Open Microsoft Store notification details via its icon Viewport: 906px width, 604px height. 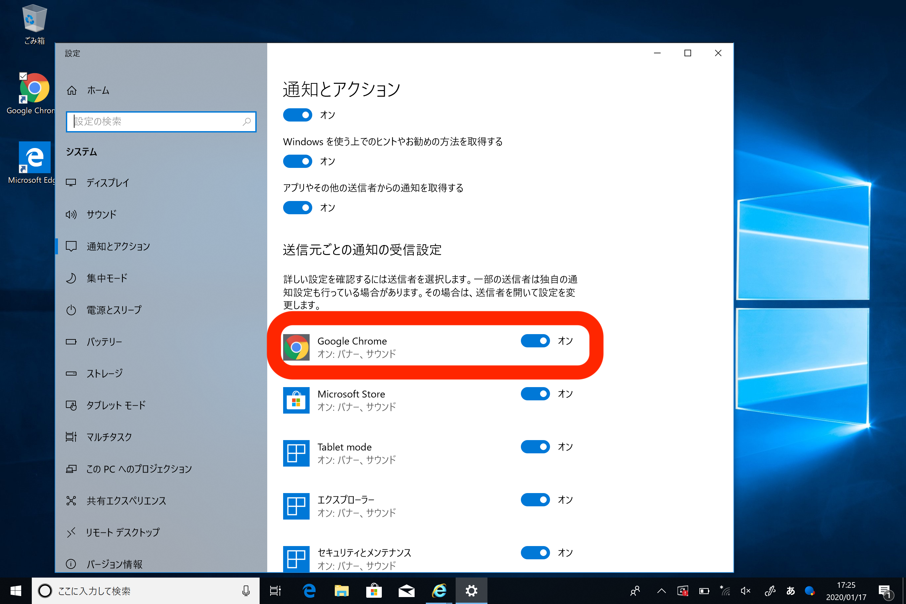click(296, 400)
